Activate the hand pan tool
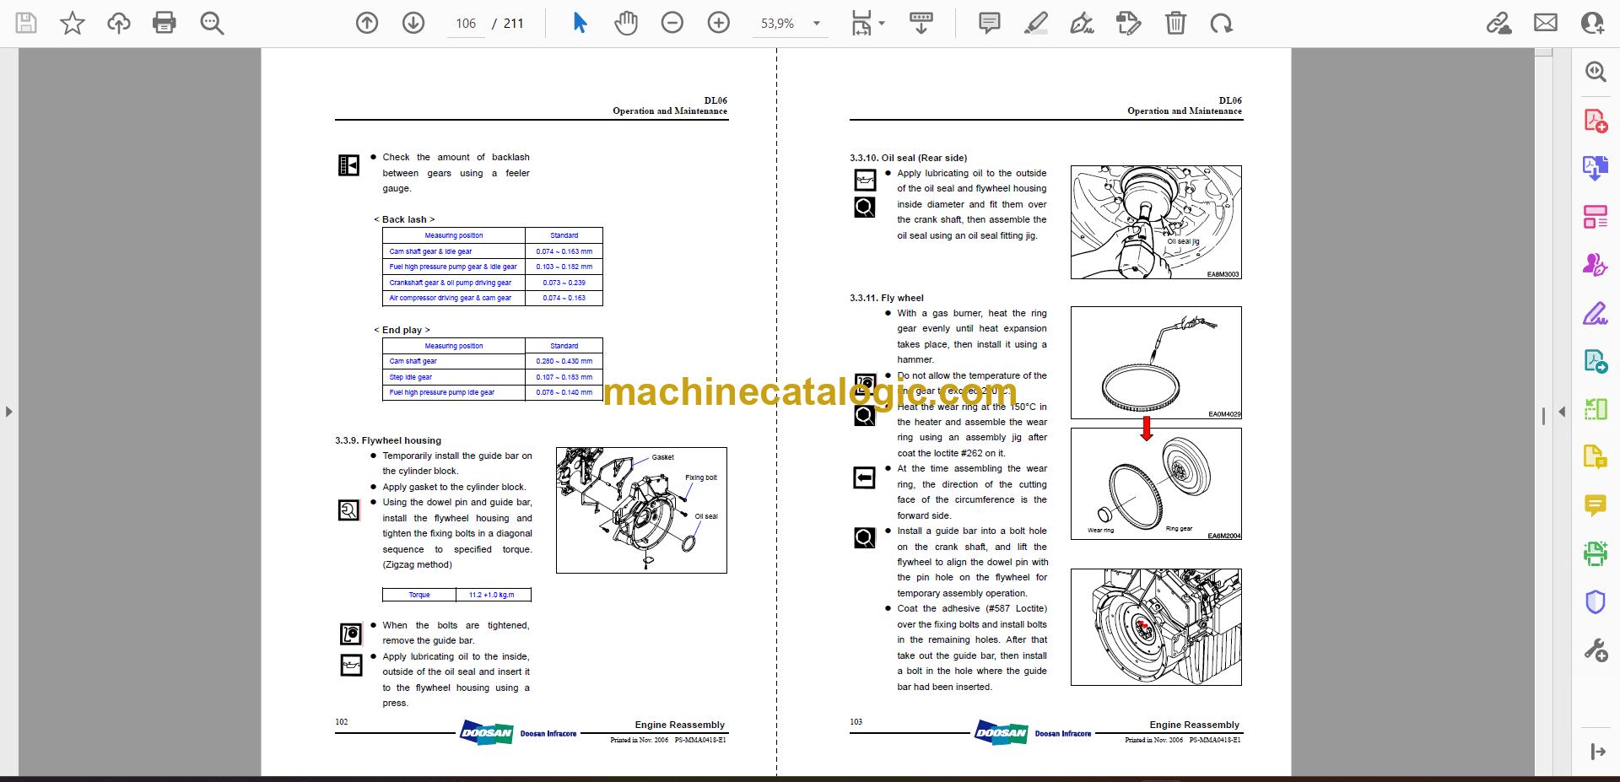This screenshot has height=782, width=1620. pos(626,23)
